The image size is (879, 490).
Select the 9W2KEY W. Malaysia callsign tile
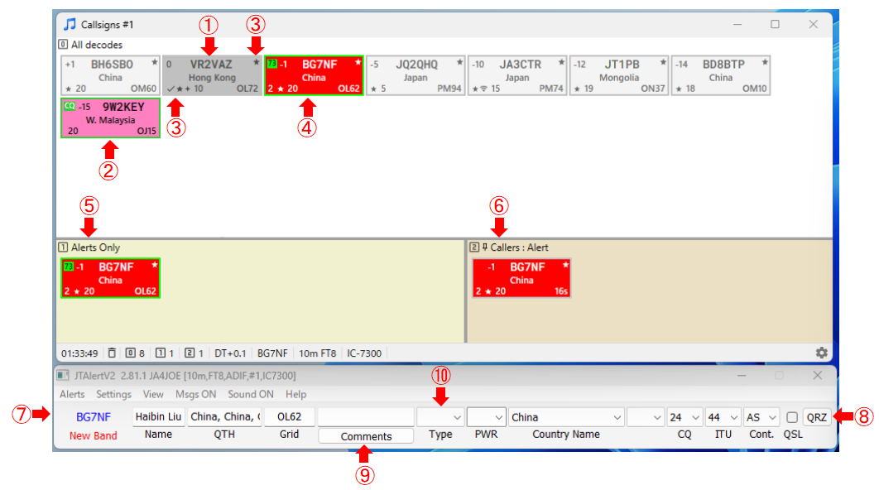tap(110, 118)
